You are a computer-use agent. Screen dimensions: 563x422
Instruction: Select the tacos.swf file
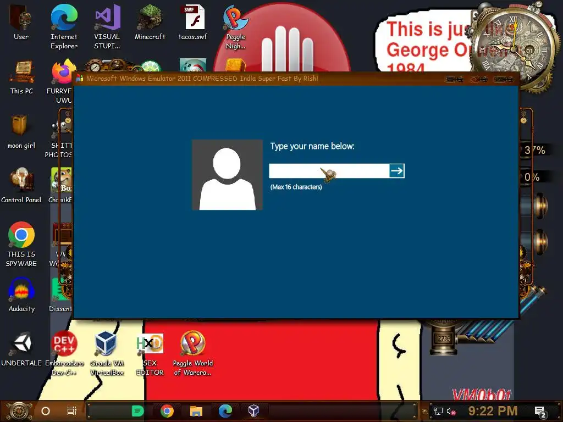(193, 21)
